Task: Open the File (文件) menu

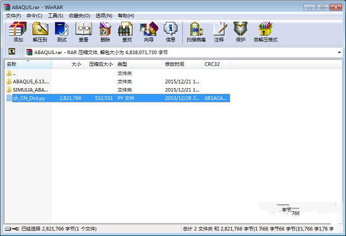Action: click(13, 16)
